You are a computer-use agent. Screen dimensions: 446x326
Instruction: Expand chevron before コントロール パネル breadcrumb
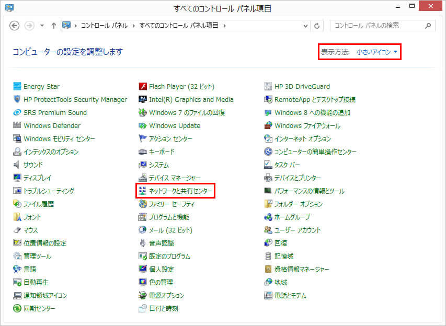(x=75, y=26)
